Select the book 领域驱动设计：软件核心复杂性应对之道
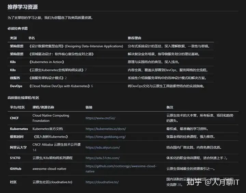The width and height of the screenshot is (246, 193). [x=61, y=54]
